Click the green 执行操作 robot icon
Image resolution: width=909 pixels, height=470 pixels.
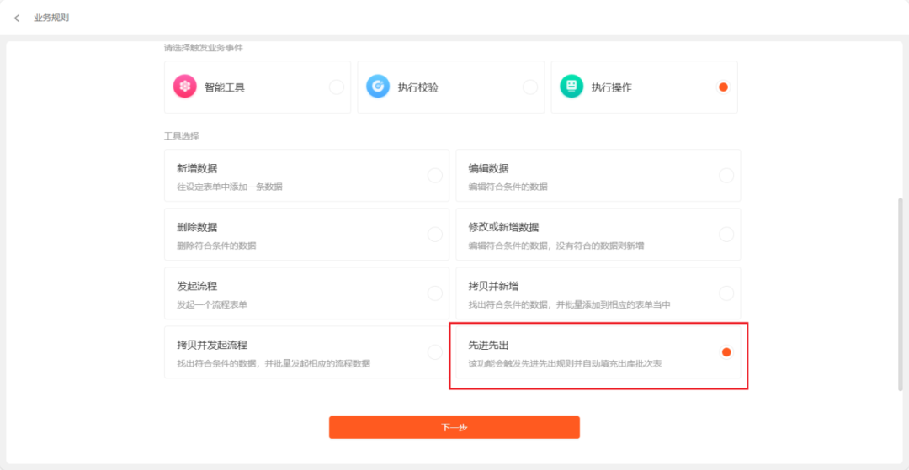[x=571, y=87]
